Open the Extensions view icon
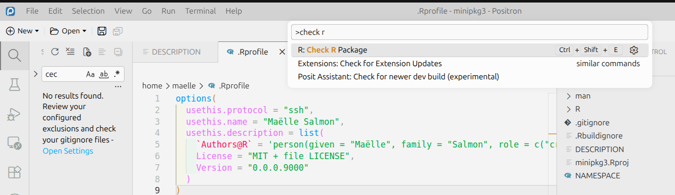Viewport: 675px width, 195px height. pos(14,173)
